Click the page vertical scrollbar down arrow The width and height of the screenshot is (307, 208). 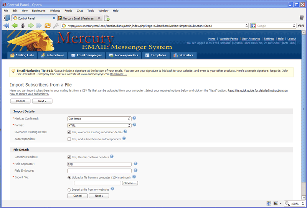304,198
